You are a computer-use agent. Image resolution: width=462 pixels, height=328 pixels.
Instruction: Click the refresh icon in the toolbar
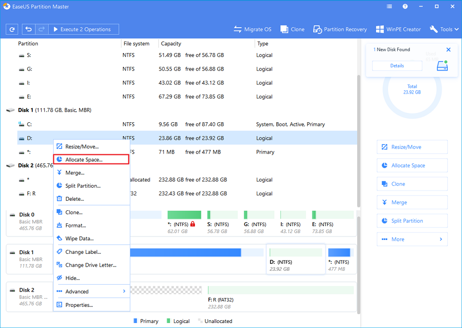click(x=12, y=30)
